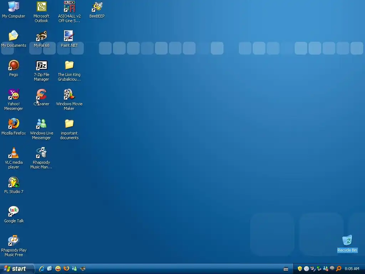Launch Yahoo Messenger smiley in Quick Launch
365x274 pixels.
[58, 269]
